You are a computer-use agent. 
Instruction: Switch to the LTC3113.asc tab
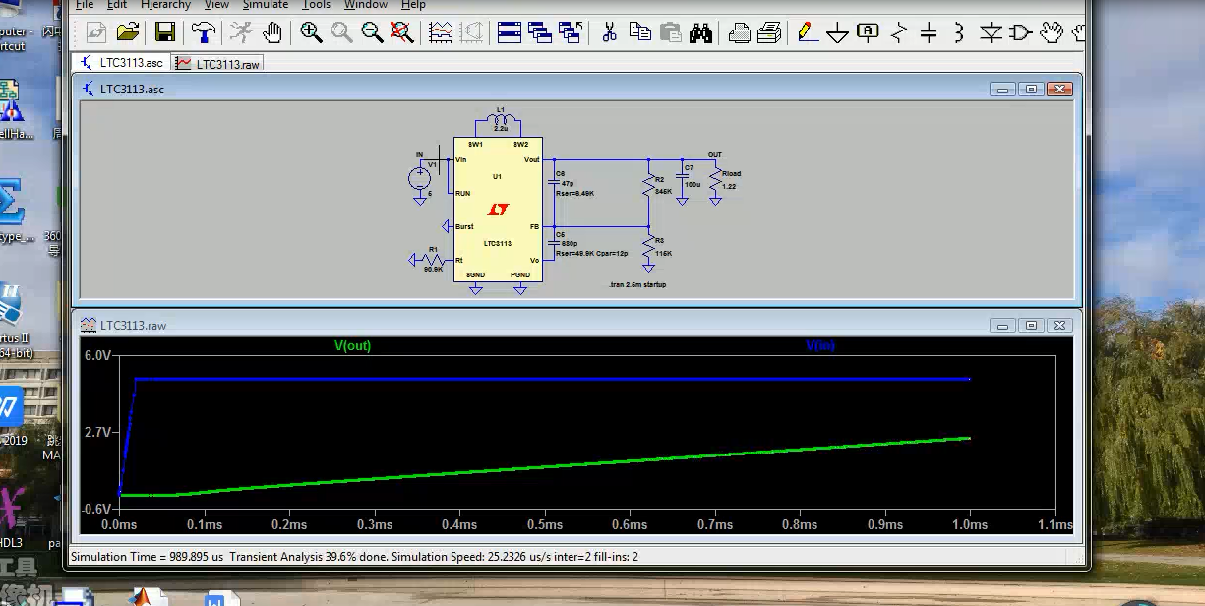(x=122, y=63)
